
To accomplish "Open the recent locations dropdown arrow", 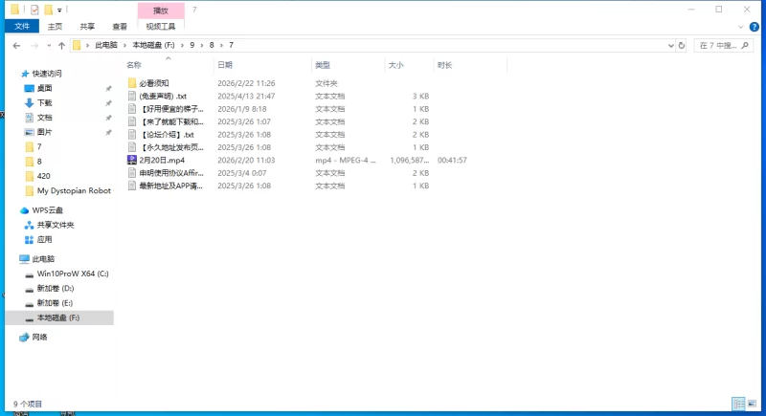I will (49, 45).
